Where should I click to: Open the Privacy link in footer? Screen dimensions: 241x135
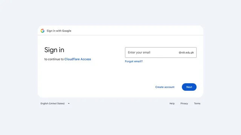pos(184,103)
